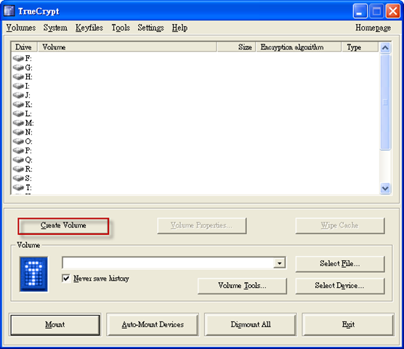Click the Exit button

[x=348, y=324]
